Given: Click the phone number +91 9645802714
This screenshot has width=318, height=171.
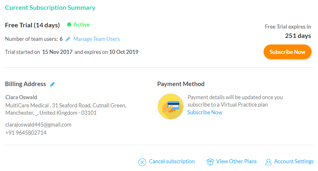Looking at the screenshot, I should tap(26, 133).
